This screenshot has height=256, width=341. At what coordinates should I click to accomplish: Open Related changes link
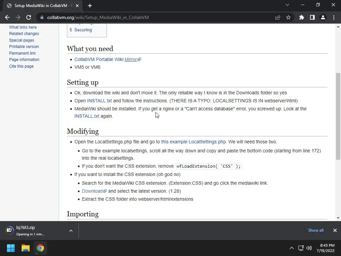point(24,34)
